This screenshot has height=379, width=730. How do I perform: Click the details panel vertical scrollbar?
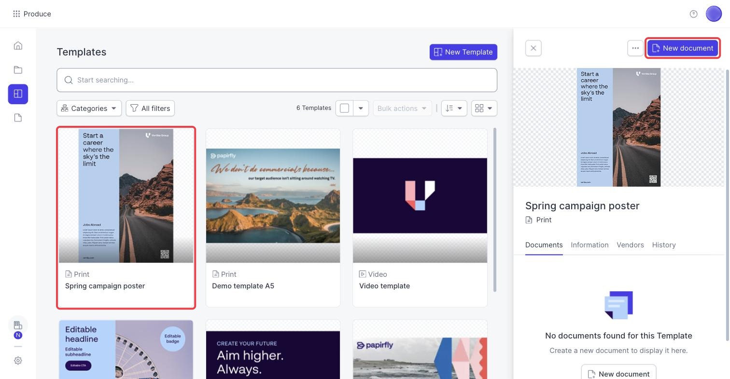728,205
